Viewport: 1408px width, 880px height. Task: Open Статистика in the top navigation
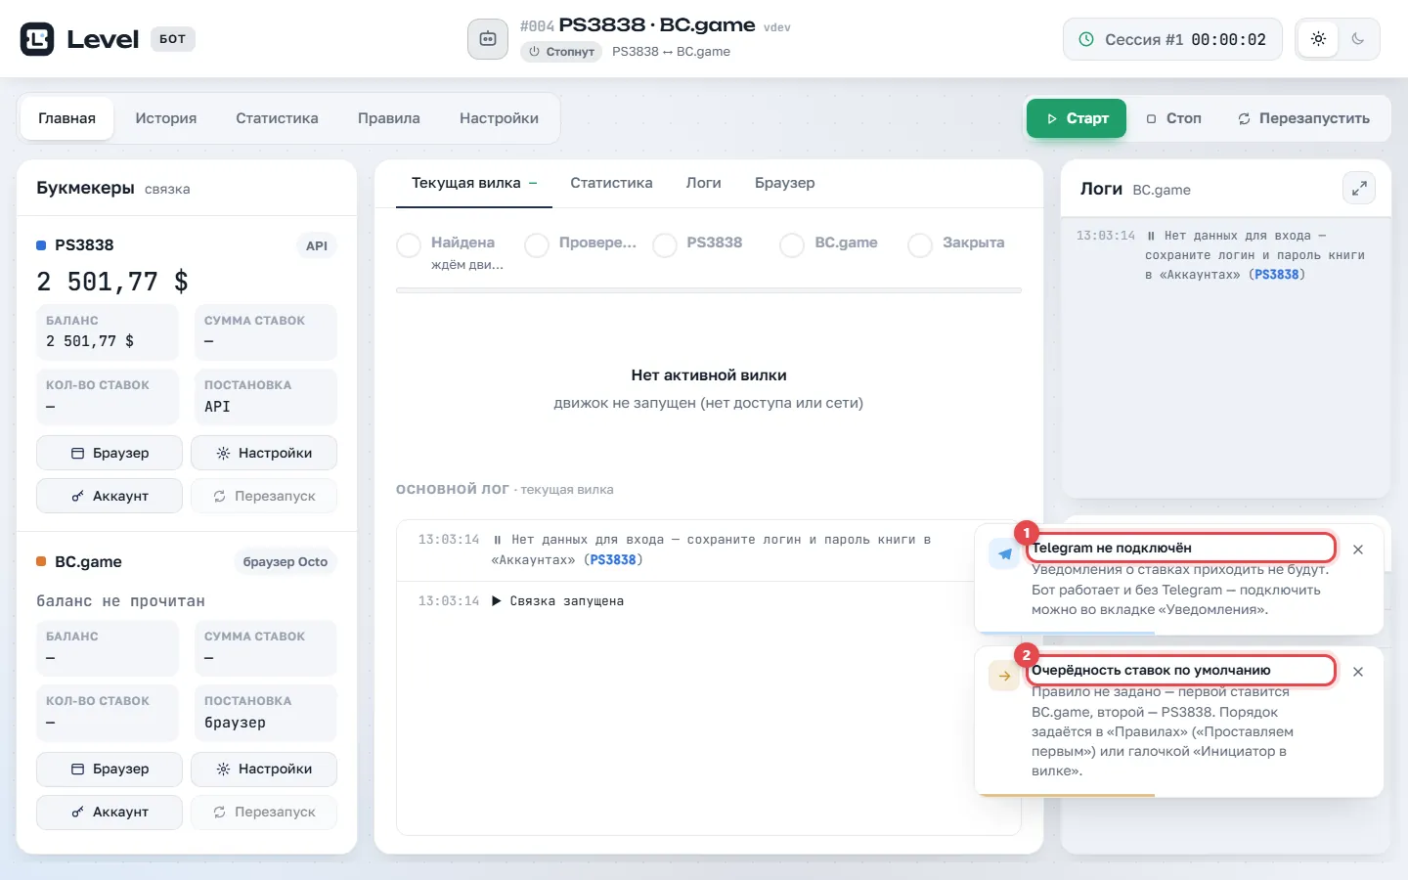click(x=277, y=118)
